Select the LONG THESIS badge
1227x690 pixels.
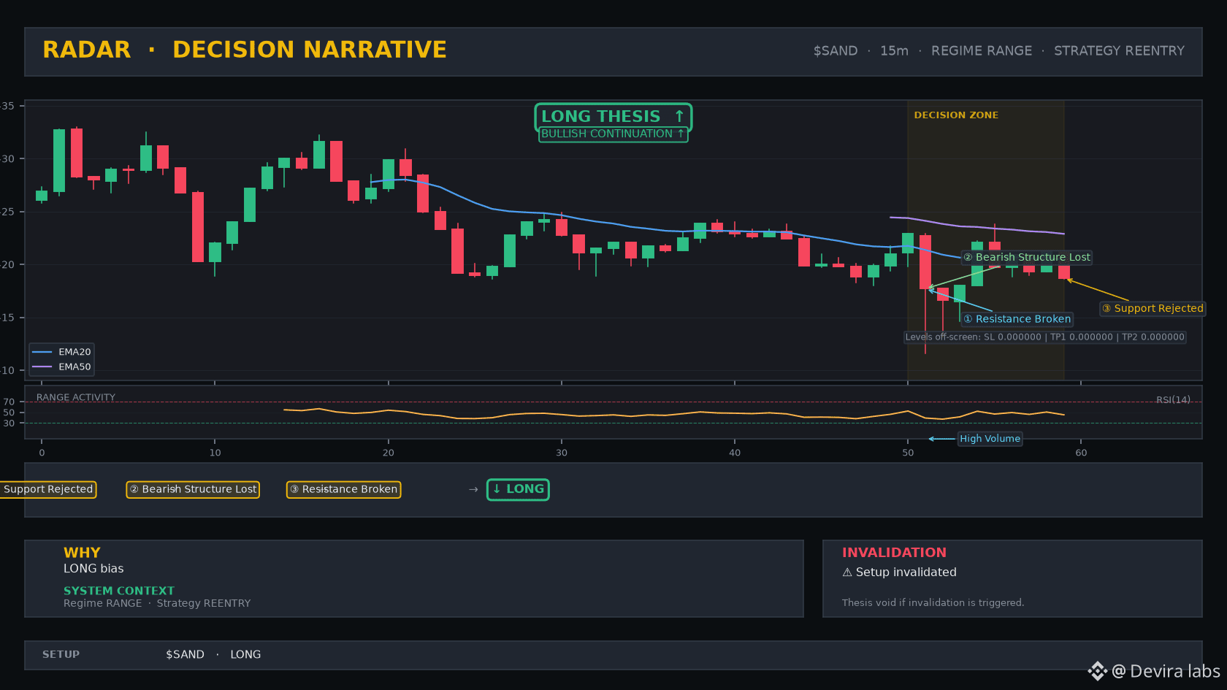click(613, 116)
